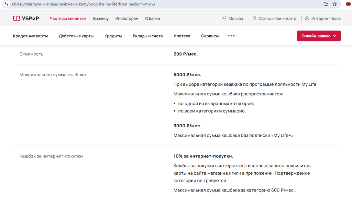The width and height of the screenshot is (352, 198).
Task: Open site information icon left of URL
Action: pyautogui.click(x=6, y=4)
